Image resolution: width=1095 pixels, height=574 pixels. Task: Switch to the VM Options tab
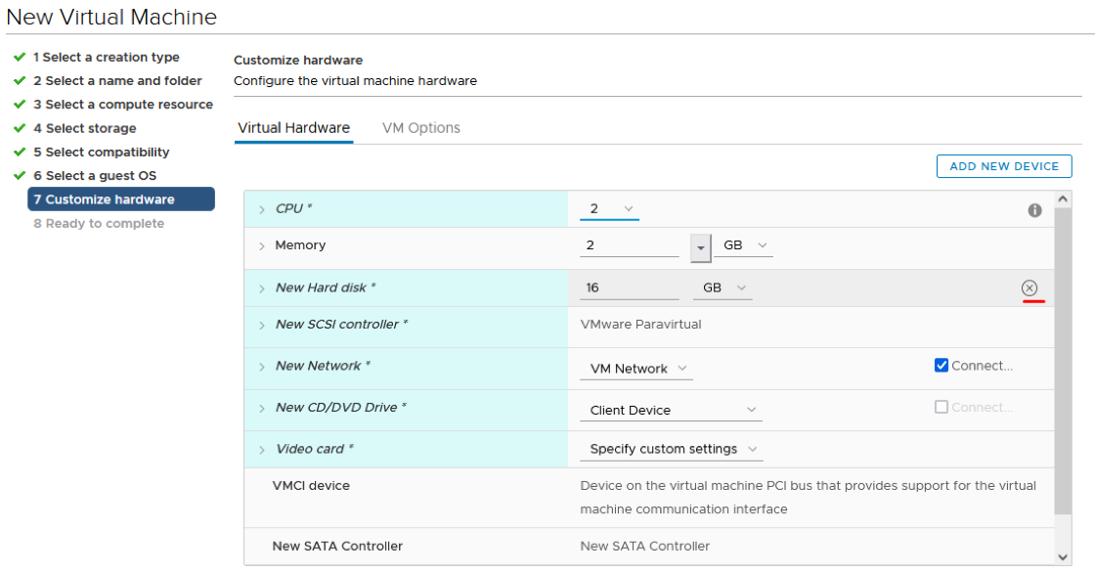point(421,128)
